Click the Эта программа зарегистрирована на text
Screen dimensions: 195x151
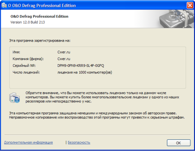(40, 41)
